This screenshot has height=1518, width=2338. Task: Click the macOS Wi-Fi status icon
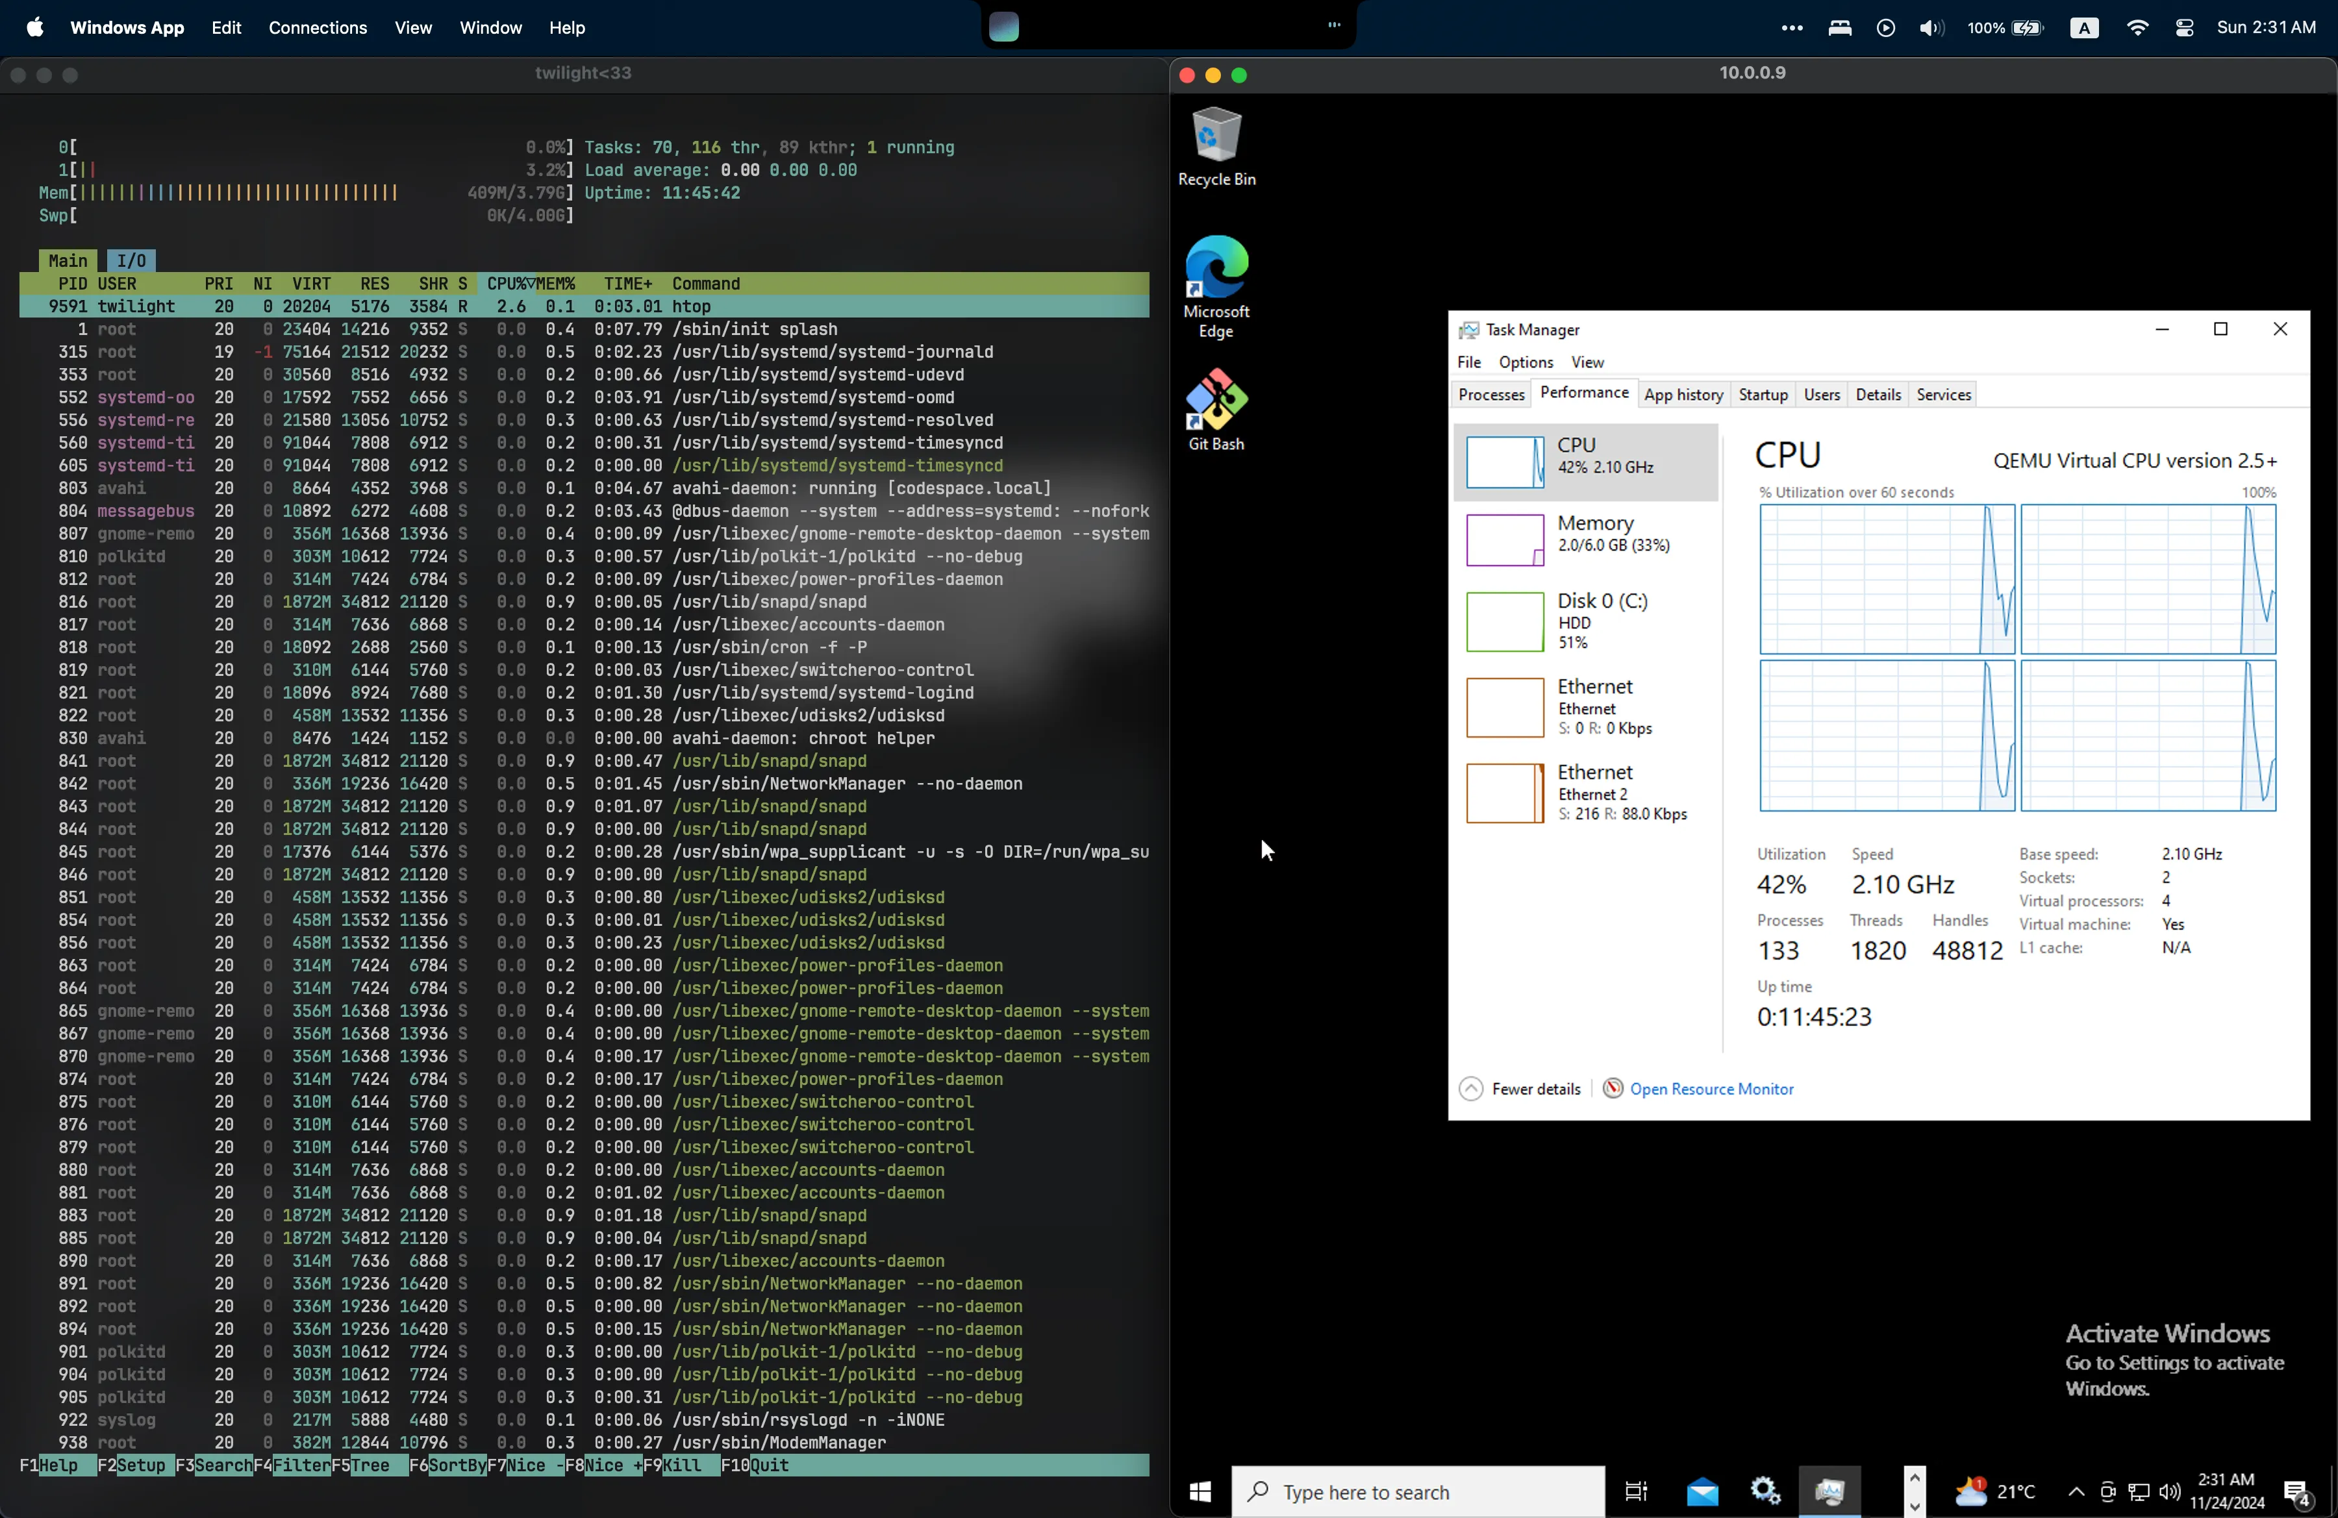tap(2137, 27)
